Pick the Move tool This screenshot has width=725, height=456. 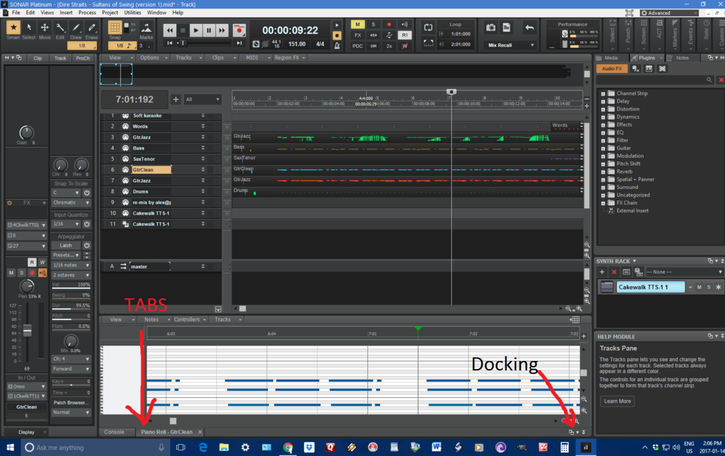coord(45,28)
